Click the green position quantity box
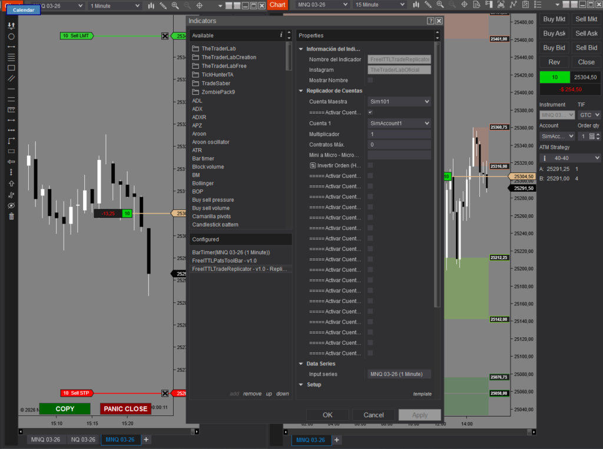Screen dimensions: 603x449 554,77
